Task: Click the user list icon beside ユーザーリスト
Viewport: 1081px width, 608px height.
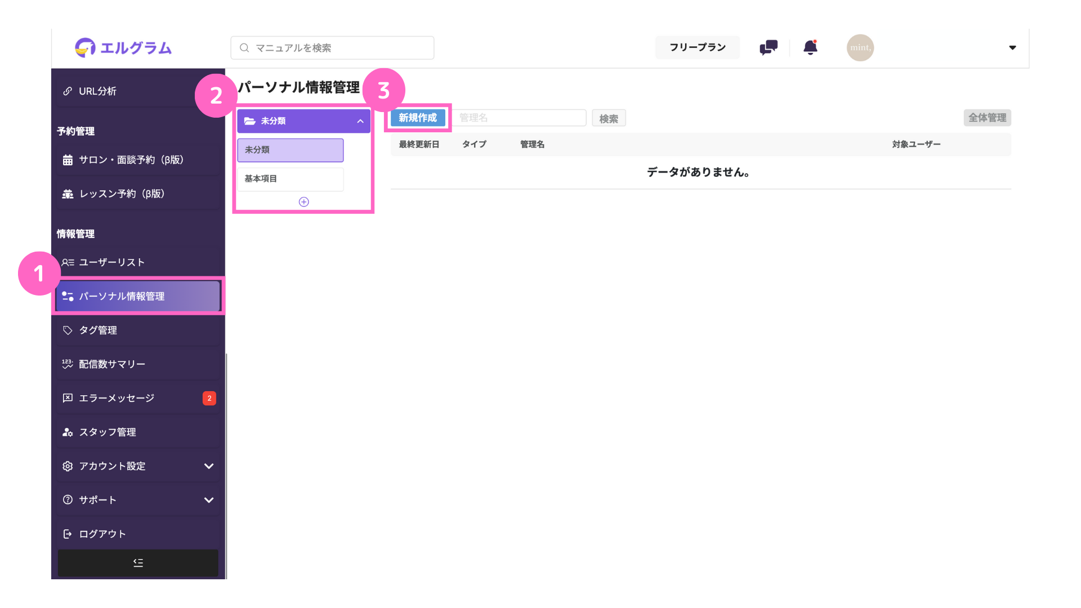Action: point(68,262)
